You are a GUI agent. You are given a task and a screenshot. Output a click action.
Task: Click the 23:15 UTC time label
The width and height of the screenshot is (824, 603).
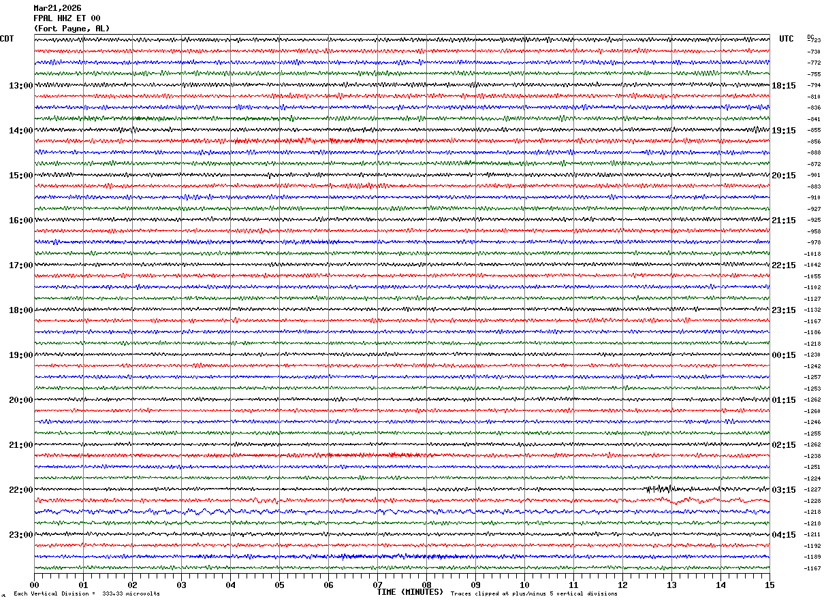(784, 310)
